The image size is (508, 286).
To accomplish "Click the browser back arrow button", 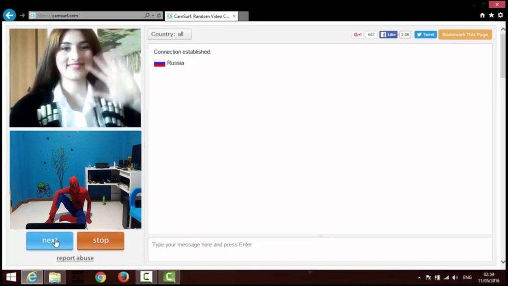I will coord(9,15).
